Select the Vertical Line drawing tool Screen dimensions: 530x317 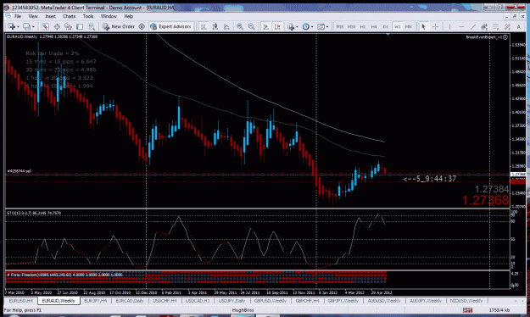449,26
